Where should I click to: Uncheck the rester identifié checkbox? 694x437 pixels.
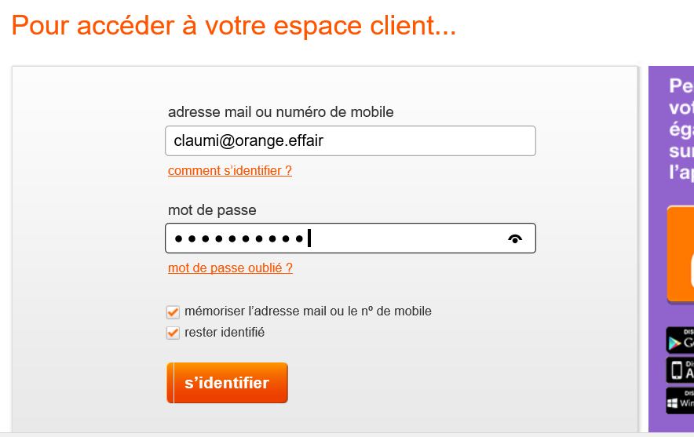pos(173,333)
